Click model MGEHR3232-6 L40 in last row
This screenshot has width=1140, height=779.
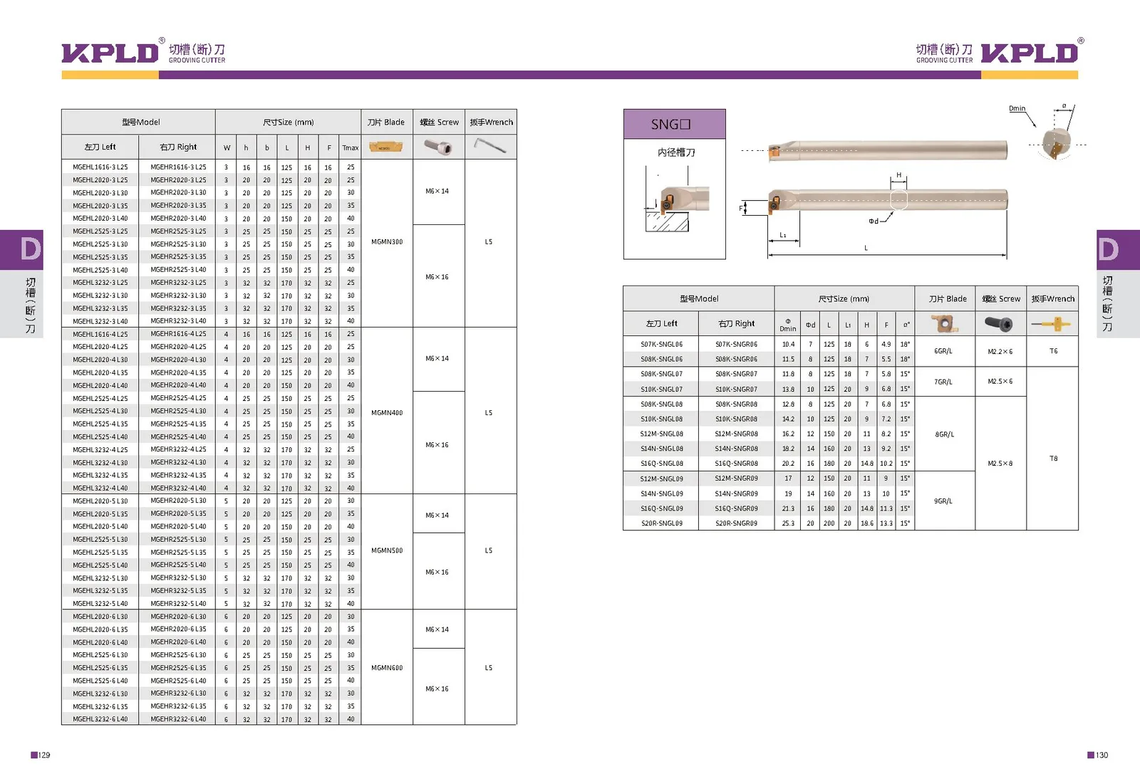coord(178,719)
